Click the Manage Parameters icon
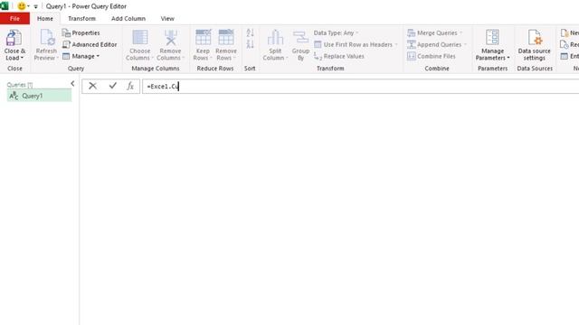The height and width of the screenshot is (325, 579). (492, 38)
